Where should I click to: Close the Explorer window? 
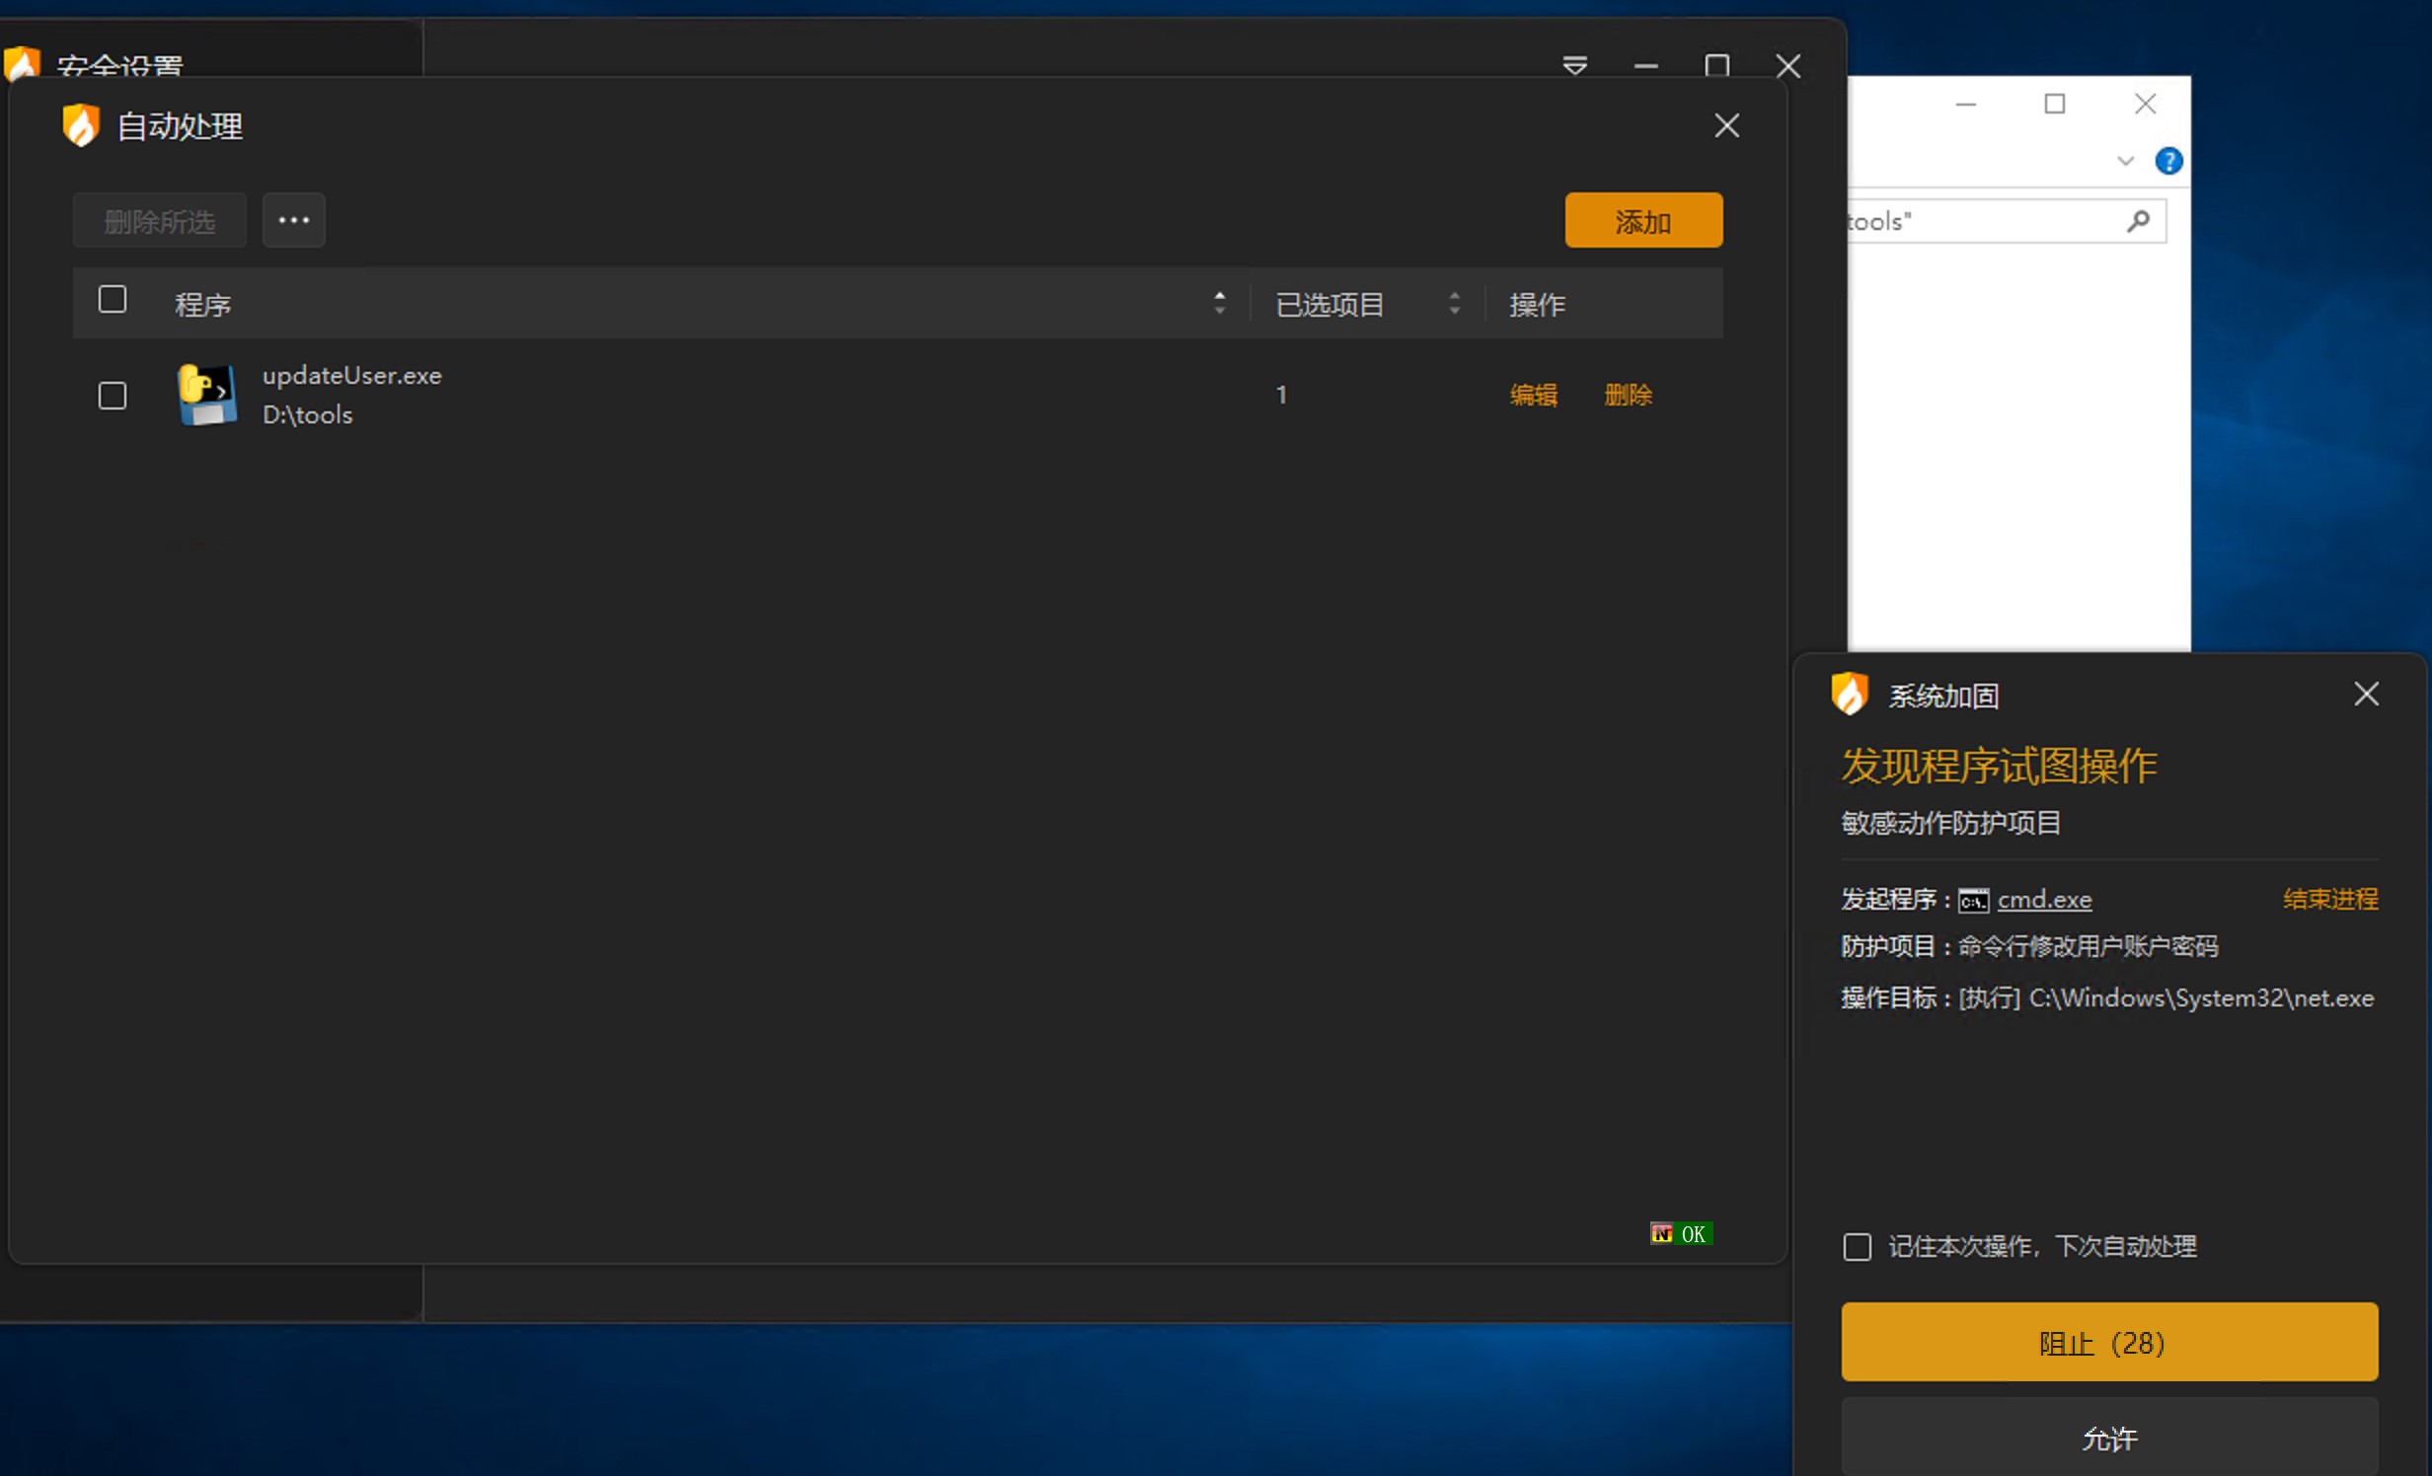[2146, 104]
